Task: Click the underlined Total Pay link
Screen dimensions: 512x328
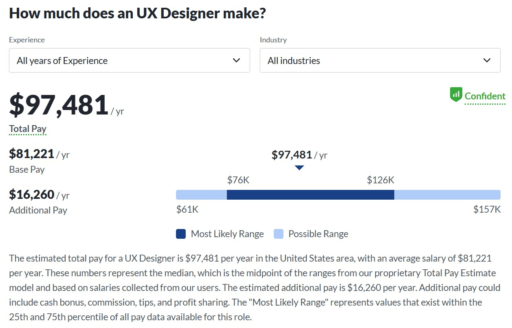Action: click(28, 129)
